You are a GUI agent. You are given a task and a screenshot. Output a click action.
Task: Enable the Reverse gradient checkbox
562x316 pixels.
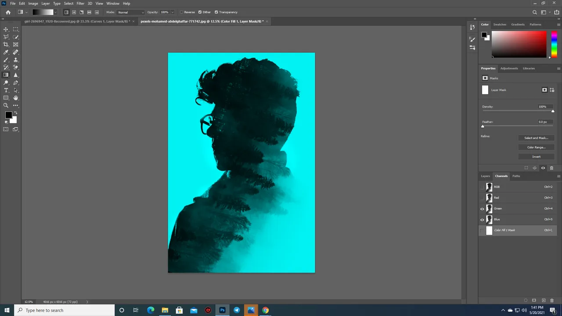tap(182, 12)
